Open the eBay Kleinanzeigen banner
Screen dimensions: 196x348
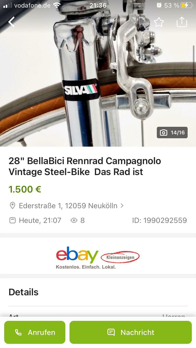(98, 258)
